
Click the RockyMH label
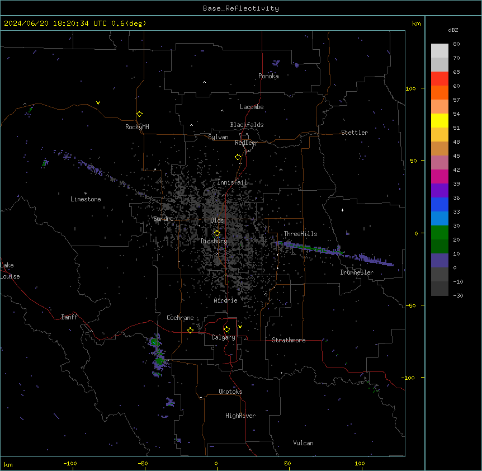[x=137, y=126]
